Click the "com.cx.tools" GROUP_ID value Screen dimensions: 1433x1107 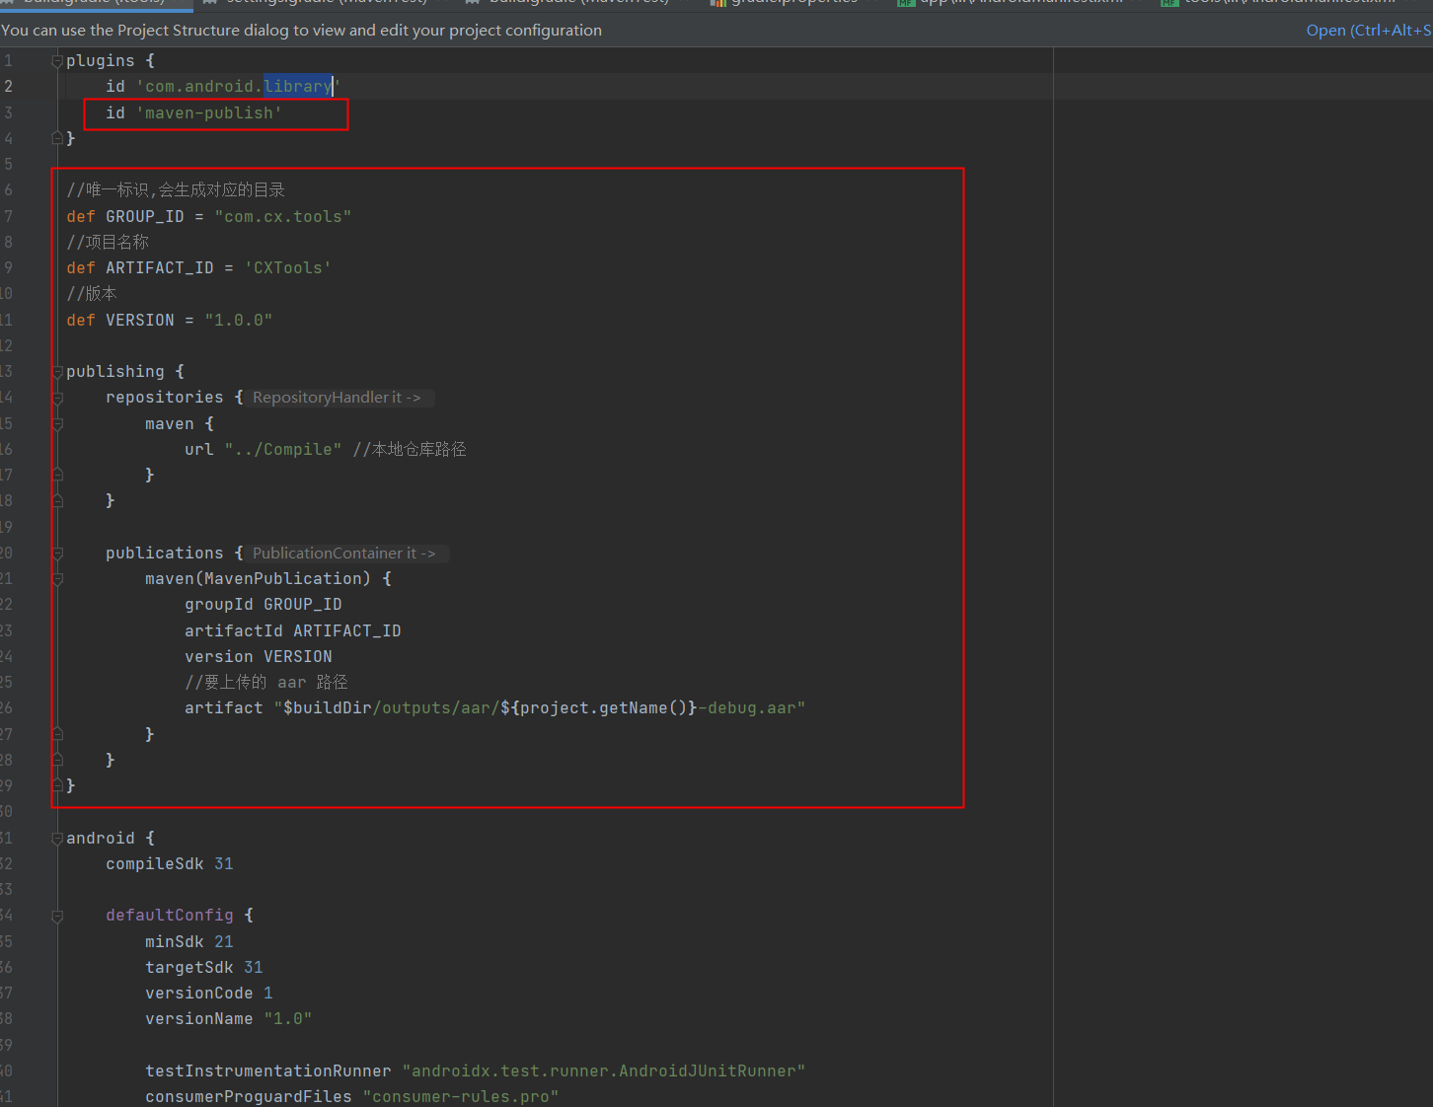click(x=283, y=217)
